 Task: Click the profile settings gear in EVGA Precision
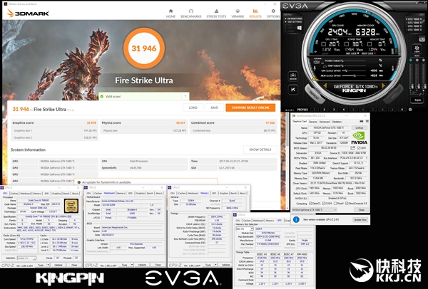click(410, 110)
